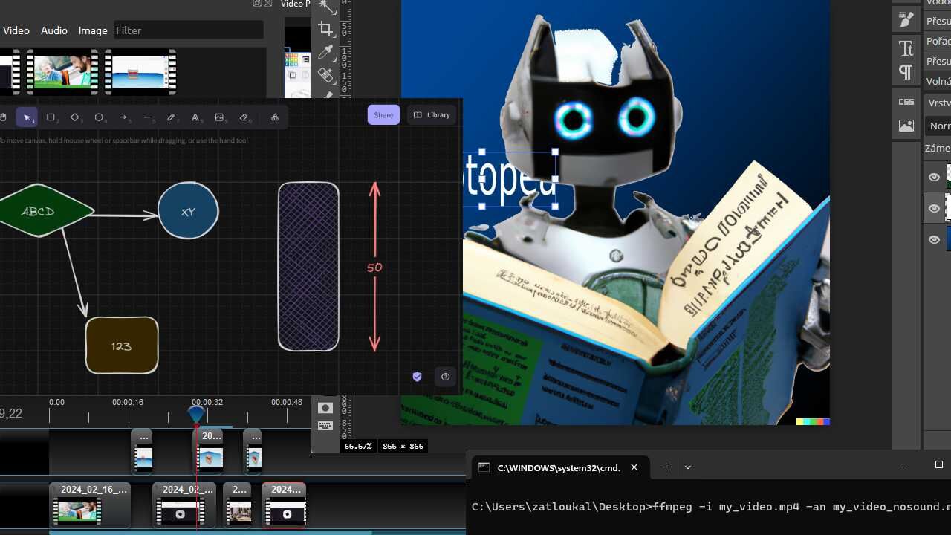Viewport: 951px width, 535px height.
Task: Open the zoom level 66.67% field
Action: pyautogui.click(x=357, y=447)
